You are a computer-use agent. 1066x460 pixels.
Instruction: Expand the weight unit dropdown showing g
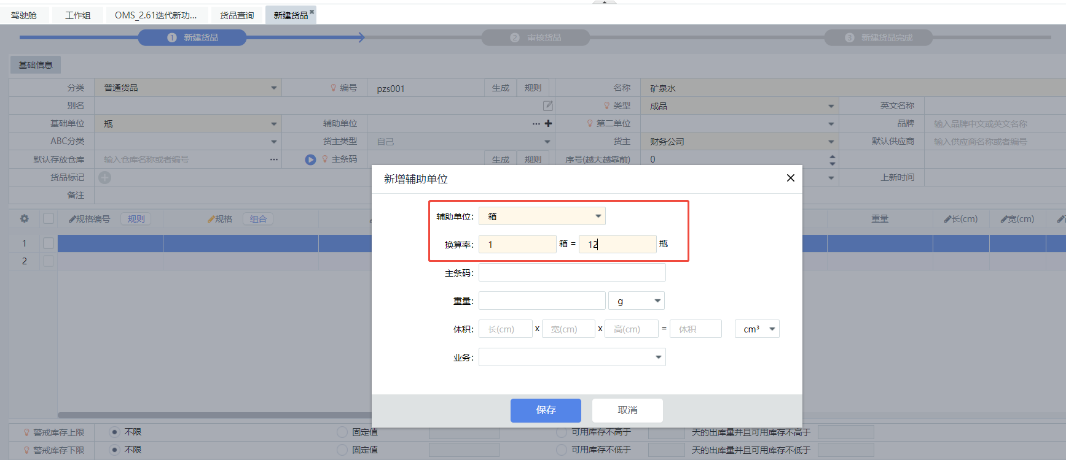[x=637, y=301]
